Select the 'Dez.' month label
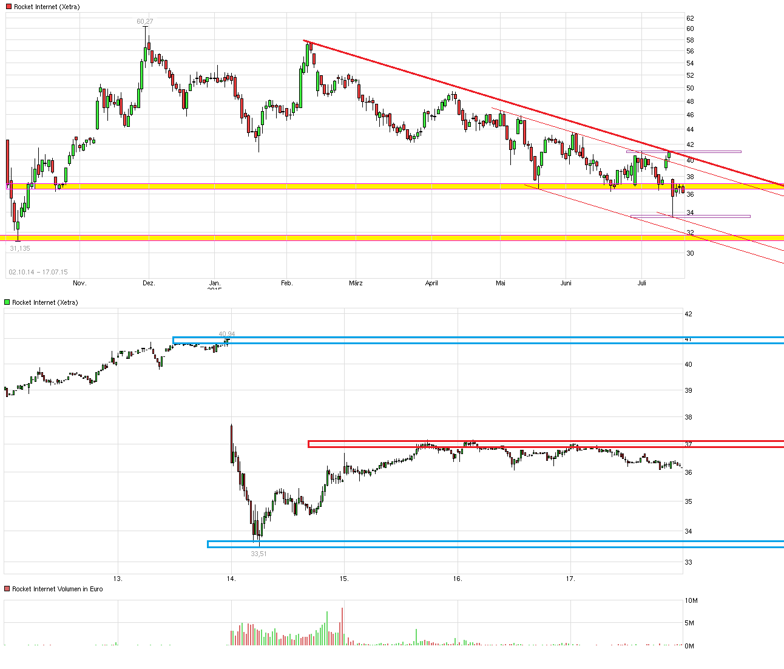 149,283
